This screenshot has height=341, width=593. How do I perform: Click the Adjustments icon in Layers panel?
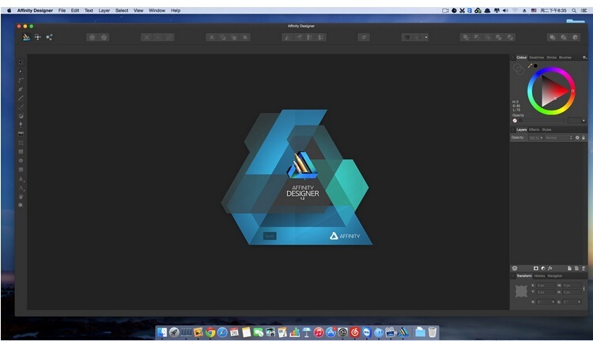pos(543,268)
